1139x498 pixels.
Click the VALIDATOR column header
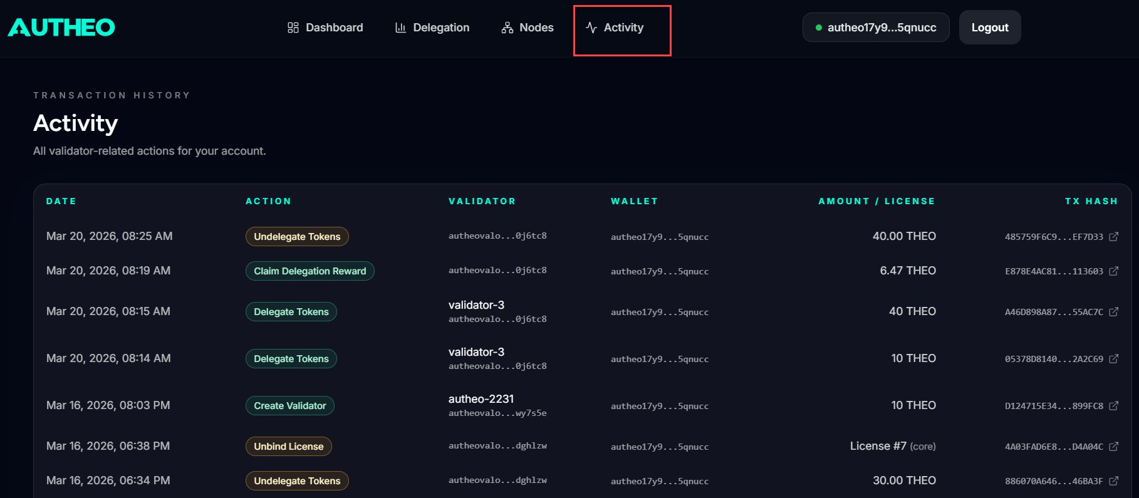point(482,201)
